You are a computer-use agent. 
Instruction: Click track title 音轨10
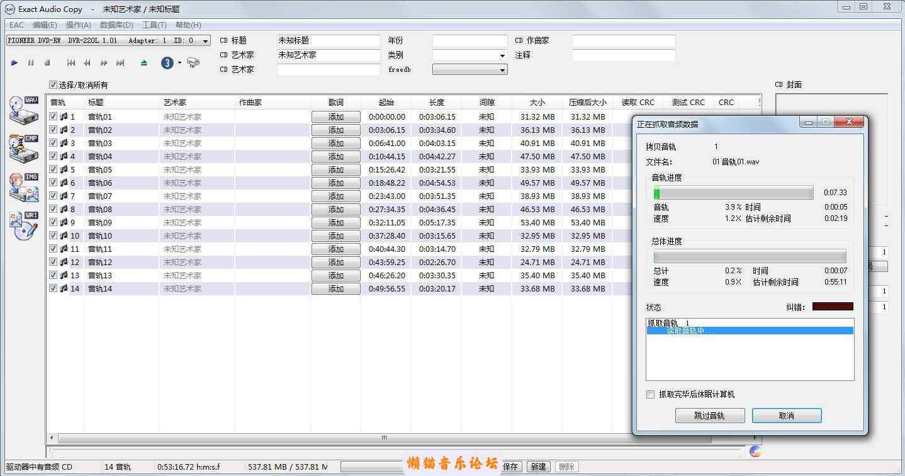coord(100,235)
